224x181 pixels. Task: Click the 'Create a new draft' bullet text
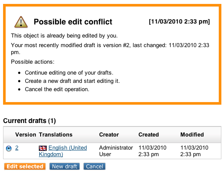[72, 81]
